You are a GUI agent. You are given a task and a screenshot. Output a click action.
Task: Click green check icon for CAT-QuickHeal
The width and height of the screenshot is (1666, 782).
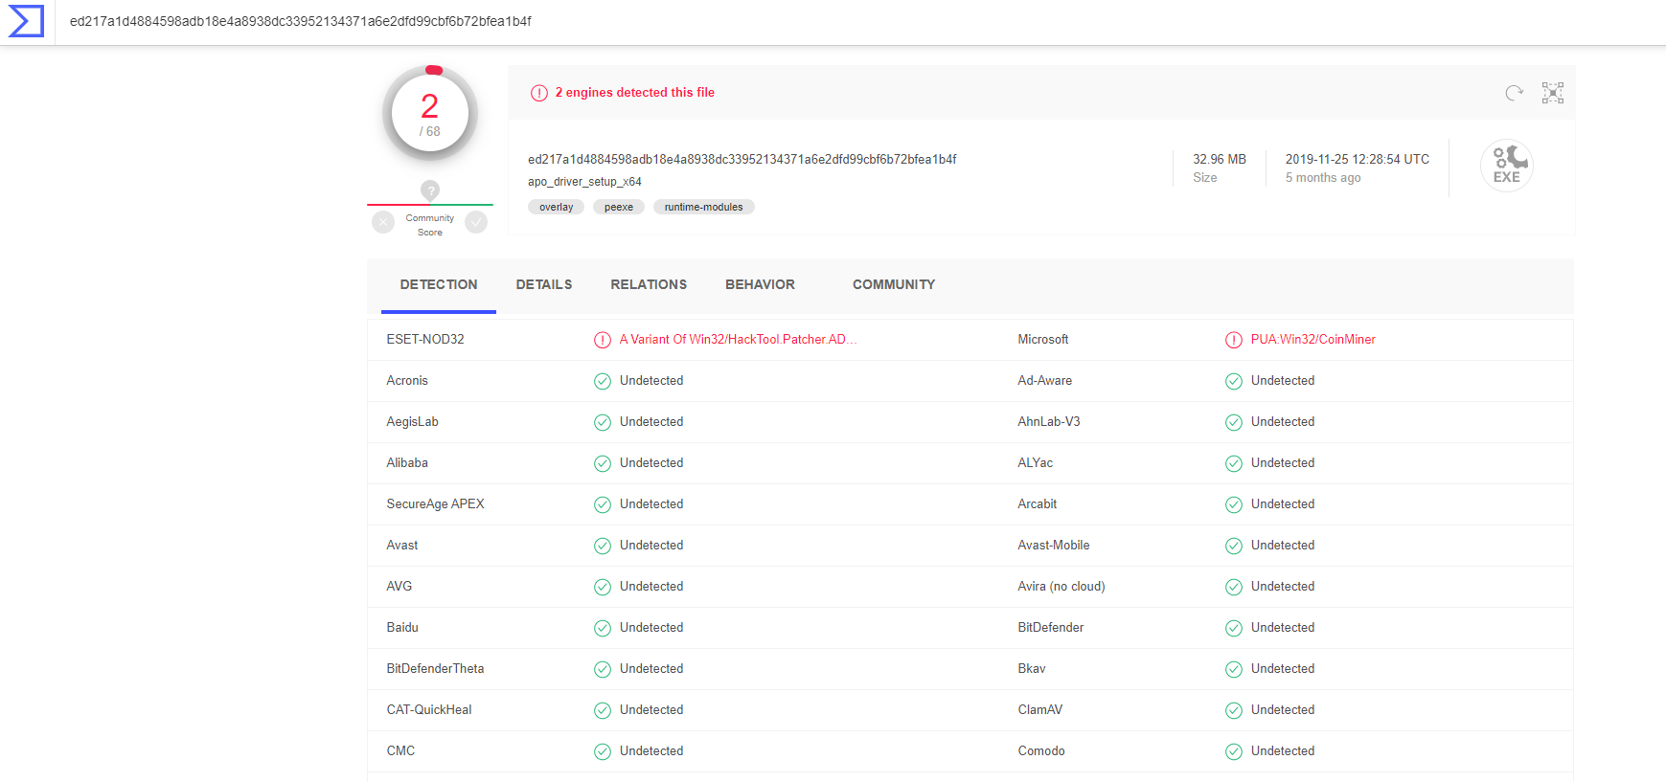603,710
